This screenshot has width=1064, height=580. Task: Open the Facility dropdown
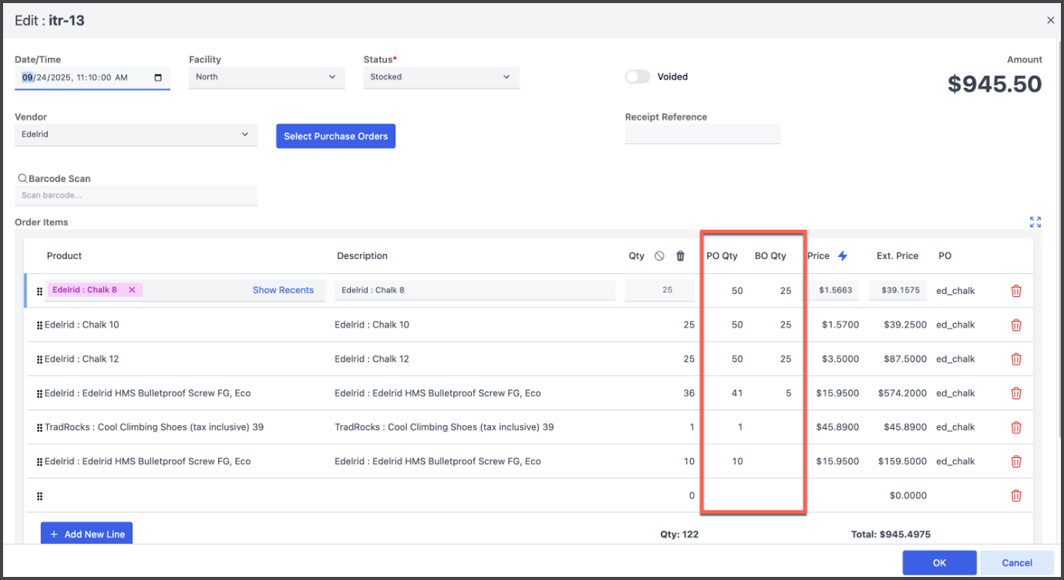coord(266,77)
